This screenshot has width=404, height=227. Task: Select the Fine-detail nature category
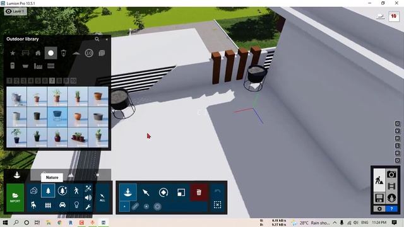[62, 190]
